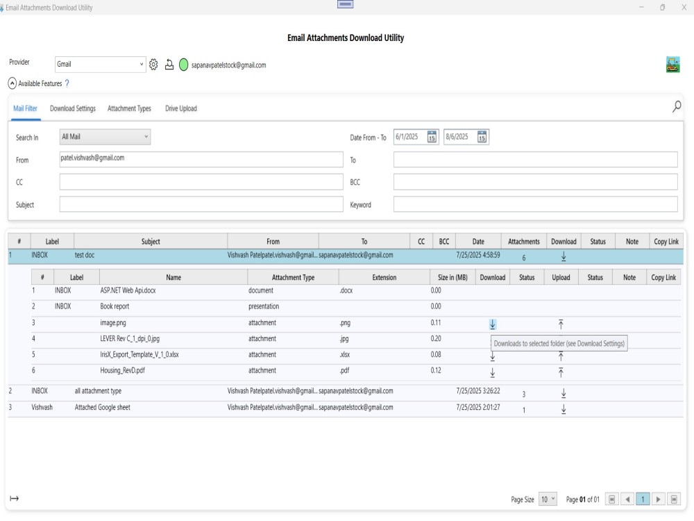Open the Provider Gmail dropdown
This screenshot has width=694, height=521.
coord(101,64)
